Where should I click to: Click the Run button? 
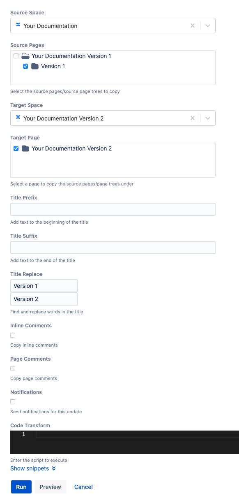point(21,487)
